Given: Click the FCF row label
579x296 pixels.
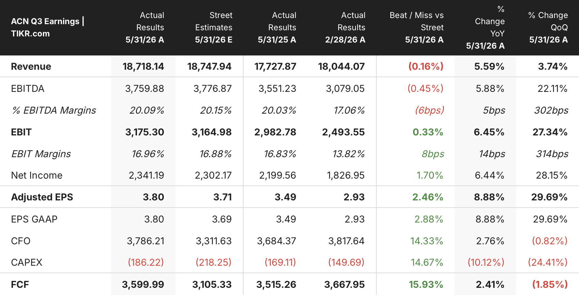Looking at the screenshot, I should (x=20, y=284).
